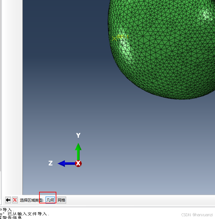Choose 几何 as the region type
Screen dimensions: 215x219
50,200
